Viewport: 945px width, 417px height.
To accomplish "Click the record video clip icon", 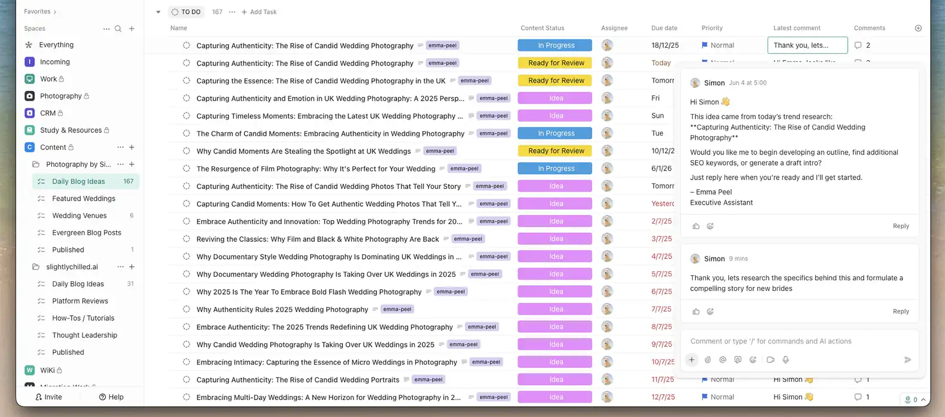I will [x=770, y=360].
